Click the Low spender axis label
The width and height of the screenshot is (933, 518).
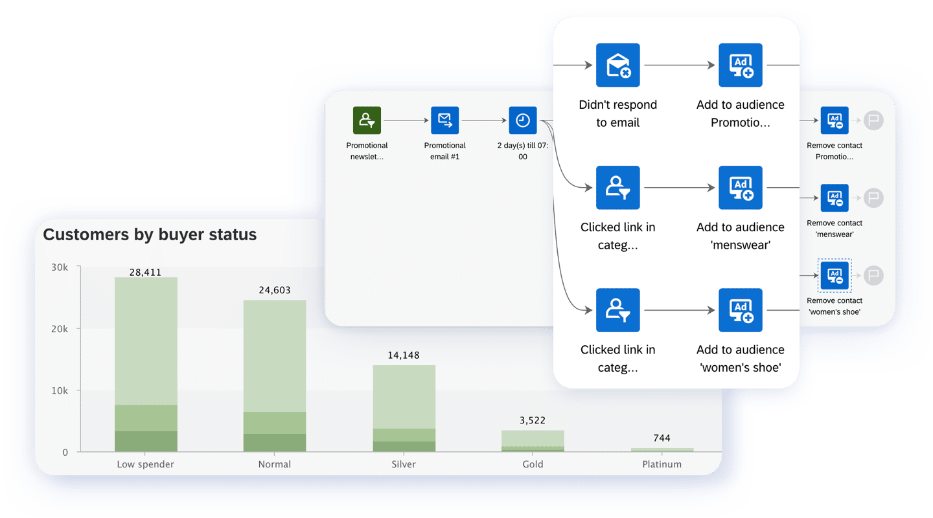pos(145,464)
